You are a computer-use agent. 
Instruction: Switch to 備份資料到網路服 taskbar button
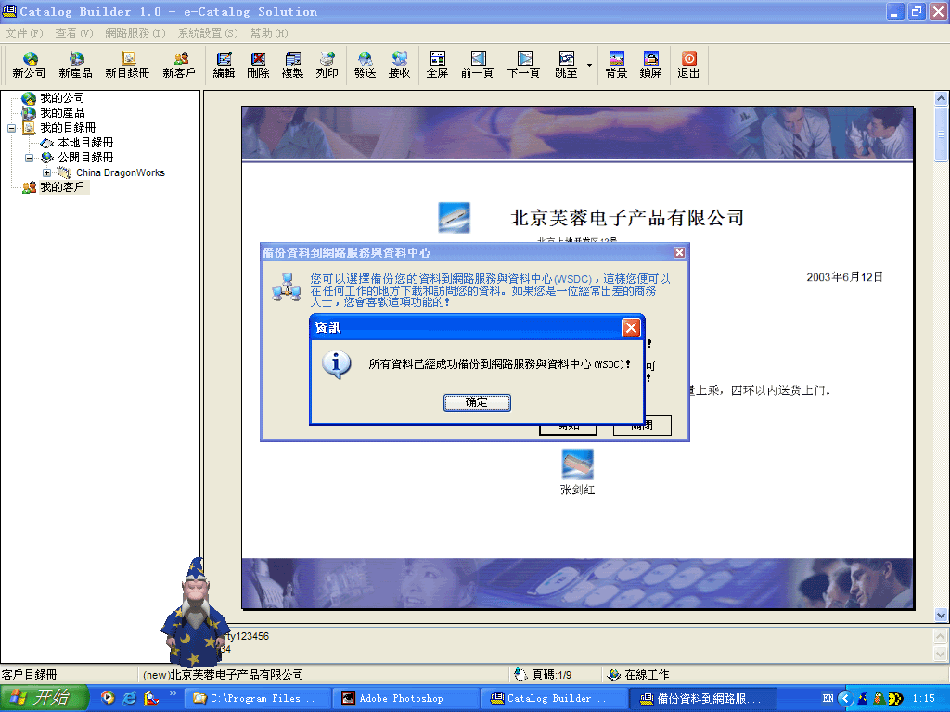tap(703, 699)
